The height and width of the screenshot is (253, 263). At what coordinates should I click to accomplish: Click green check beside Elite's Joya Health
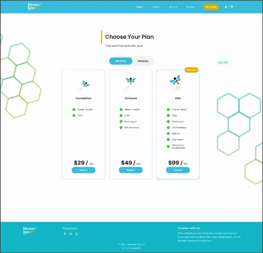click(x=168, y=140)
